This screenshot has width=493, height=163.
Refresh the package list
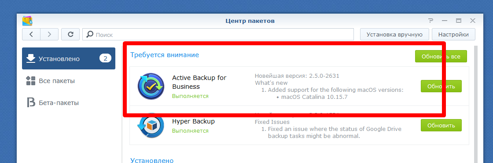click(x=70, y=34)
